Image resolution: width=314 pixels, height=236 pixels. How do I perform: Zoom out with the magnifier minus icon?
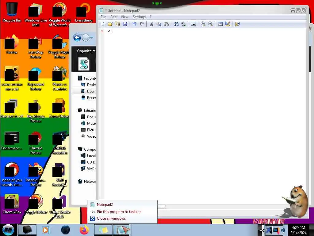point(210,24)
